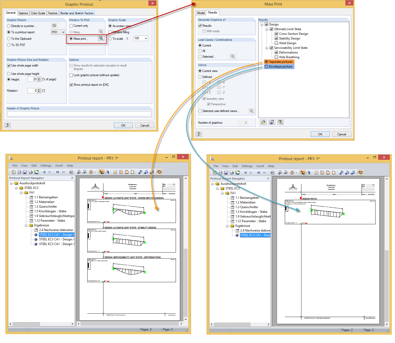395x343 pixels.
Task: Click the go-to-page icon in left printout toolbar
Action: click(x=71, y=172)
